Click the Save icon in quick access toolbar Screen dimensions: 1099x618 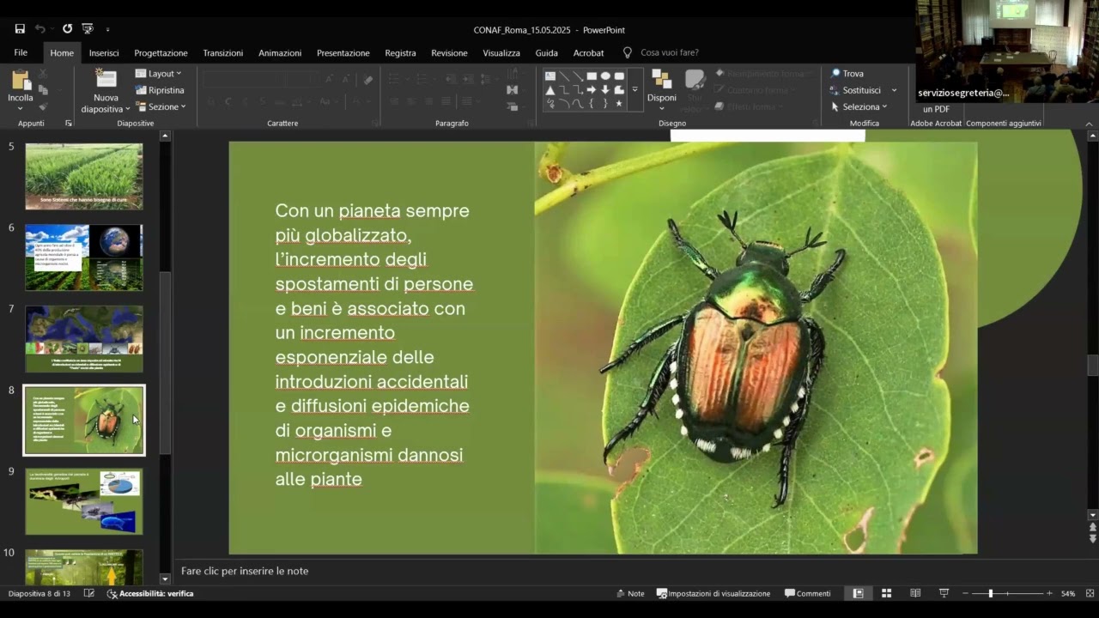[x=20, y=29]
